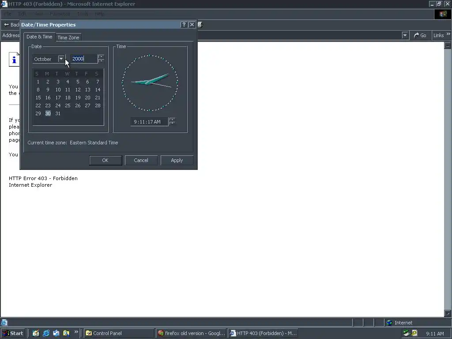Click the time field showing 9:11:17 AM
Screen dimensions: 452x339
point(149,122)
